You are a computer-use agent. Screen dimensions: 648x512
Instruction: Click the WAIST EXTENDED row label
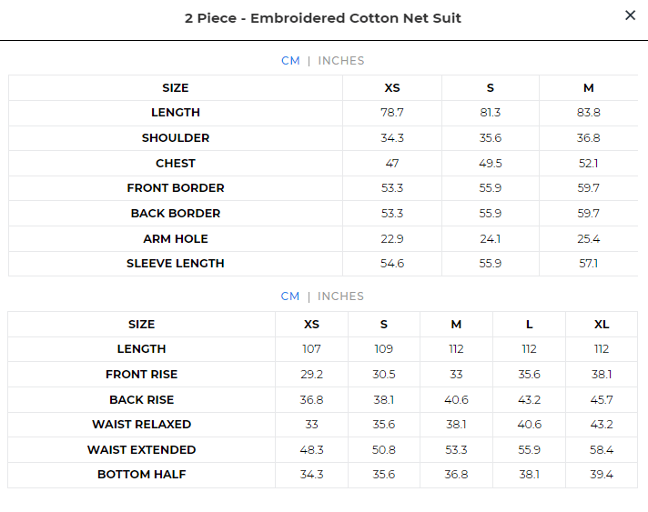pyautogui.click(x=142, y=450)
